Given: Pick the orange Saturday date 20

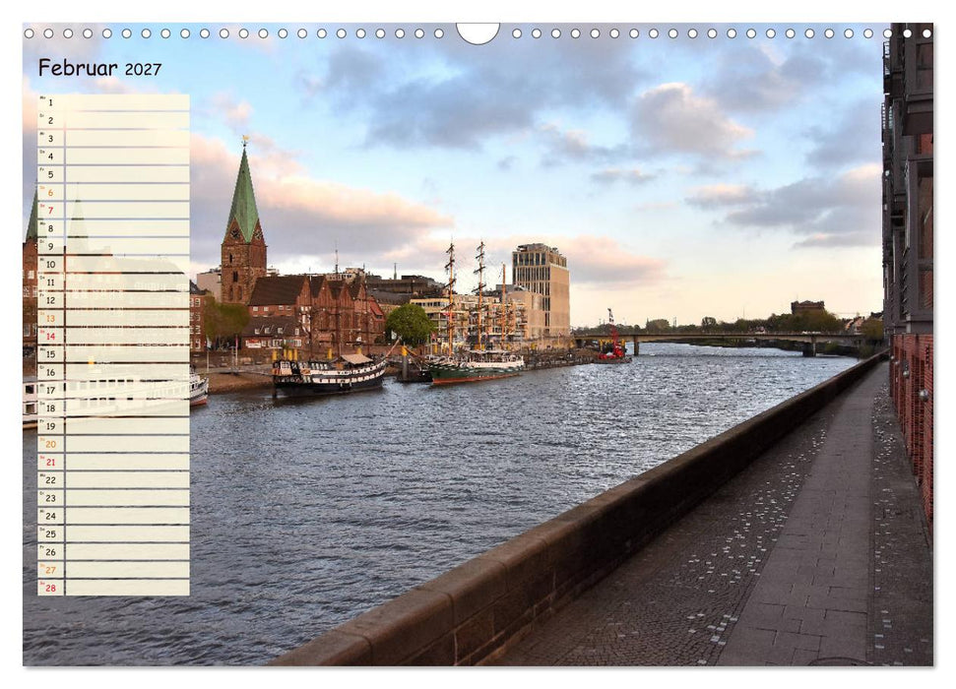Looking at the screenshot, I should (50, 445).
